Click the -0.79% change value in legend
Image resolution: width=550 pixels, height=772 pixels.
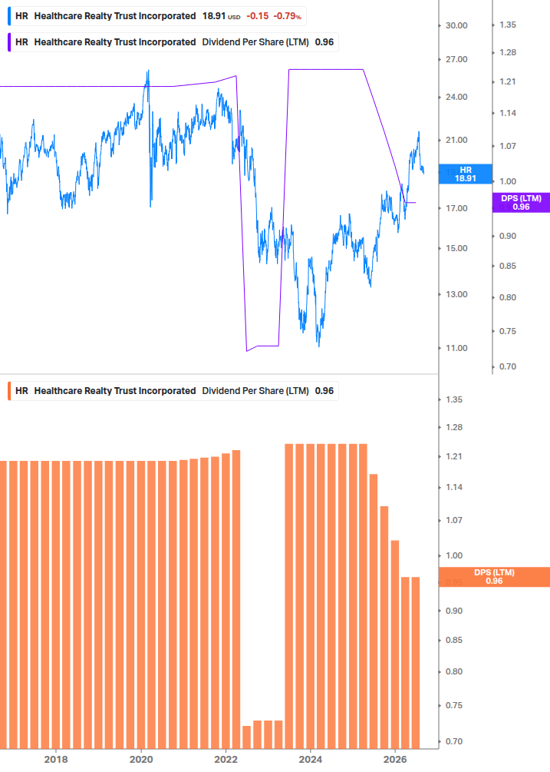pos(288,16)
